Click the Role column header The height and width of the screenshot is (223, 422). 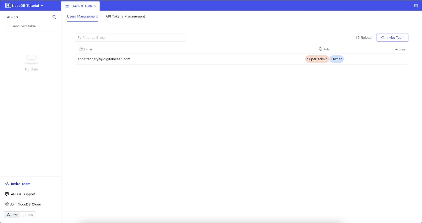point(324,49)
